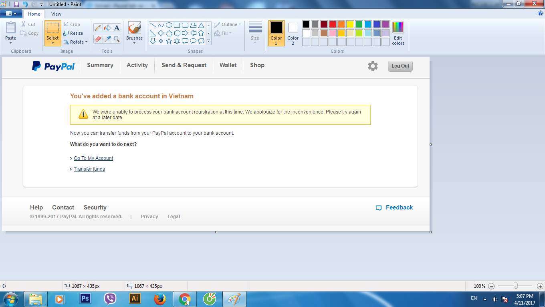
Task: Click the taskbar clock showing 5:07 PM
Action: (x=525, y=299)
